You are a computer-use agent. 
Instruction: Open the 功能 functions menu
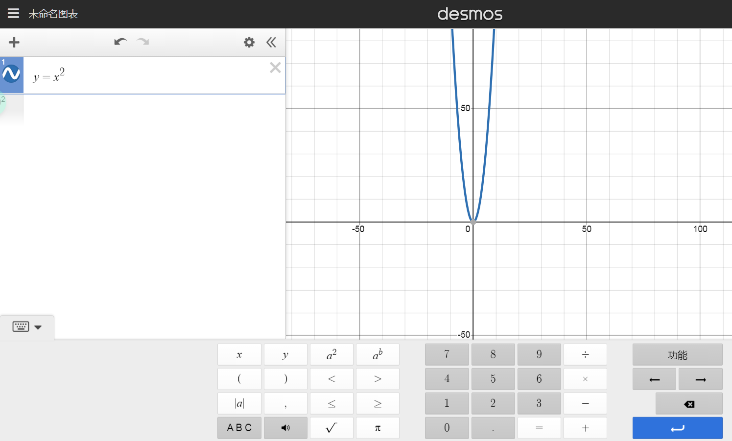coord(678,355)
